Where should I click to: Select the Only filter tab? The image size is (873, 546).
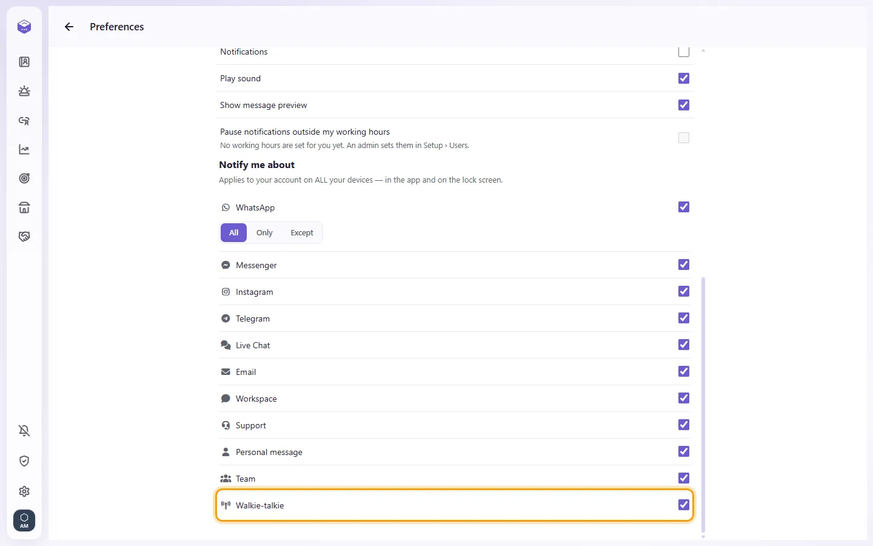(264, 232)
